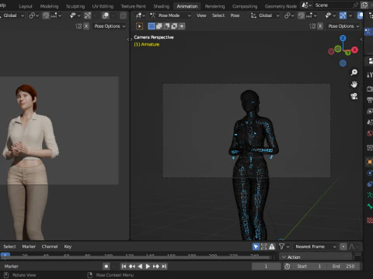Image resolution: width=373 pixels, height=279 pixels.
Task: Click the current frame field
Action: pos(267,267)
